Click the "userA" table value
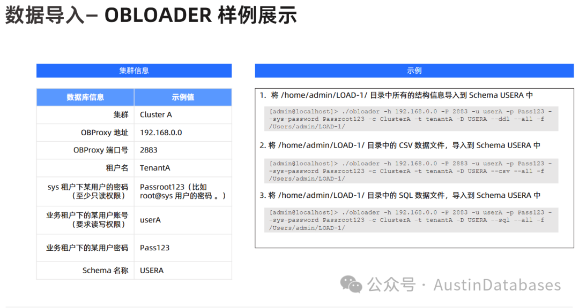This screenshot has height=308, width=579. pos(150,220)
